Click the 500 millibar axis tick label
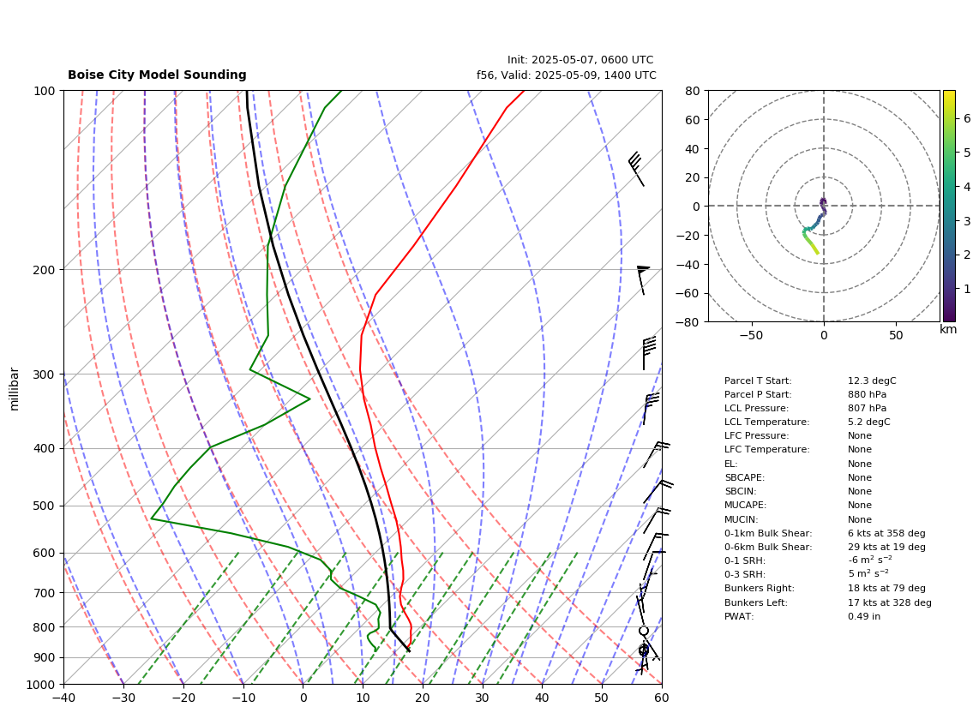The width and height of the screenshot is (979, 713). (45, 506)
